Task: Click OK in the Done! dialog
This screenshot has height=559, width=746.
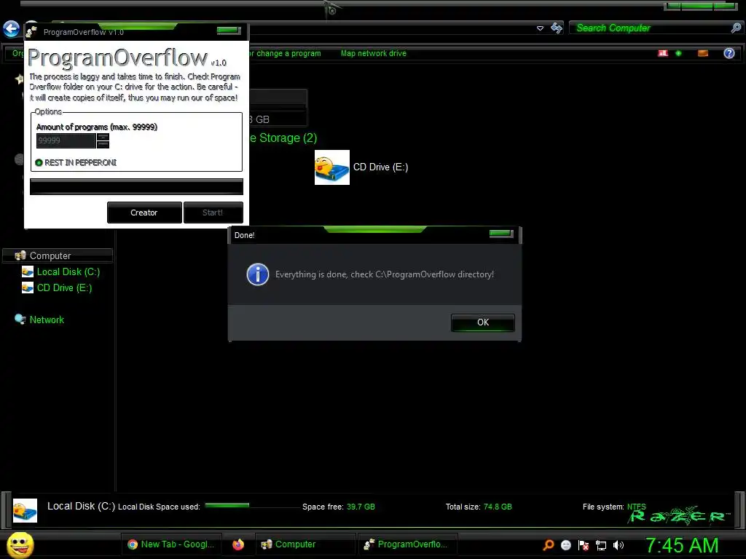Action: (482, 322)
